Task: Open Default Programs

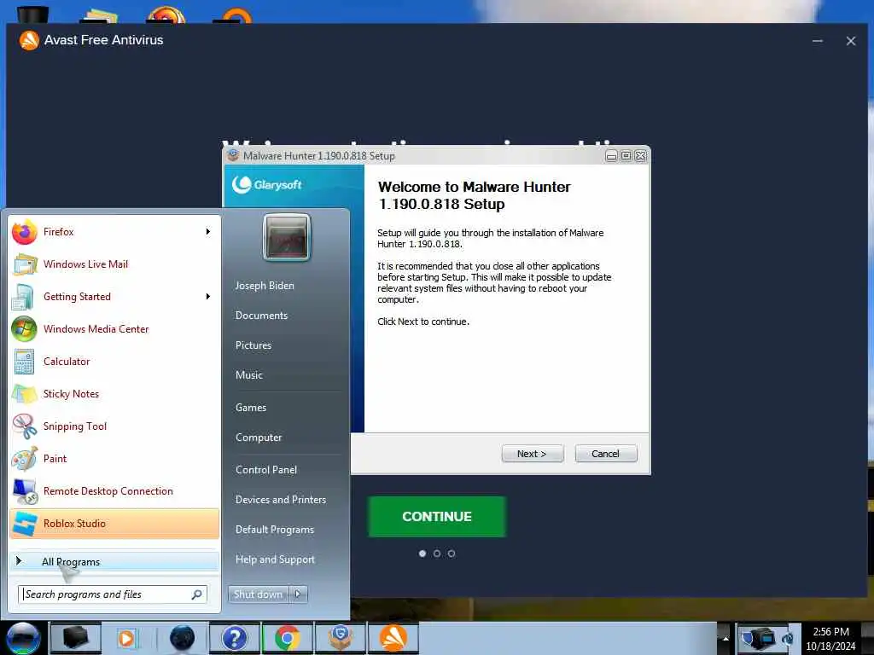Action: 275,530
